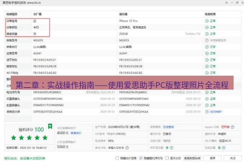
Task: Select the 正面黑色,背面海蓝色 value
Action: [x=133, y=28]
